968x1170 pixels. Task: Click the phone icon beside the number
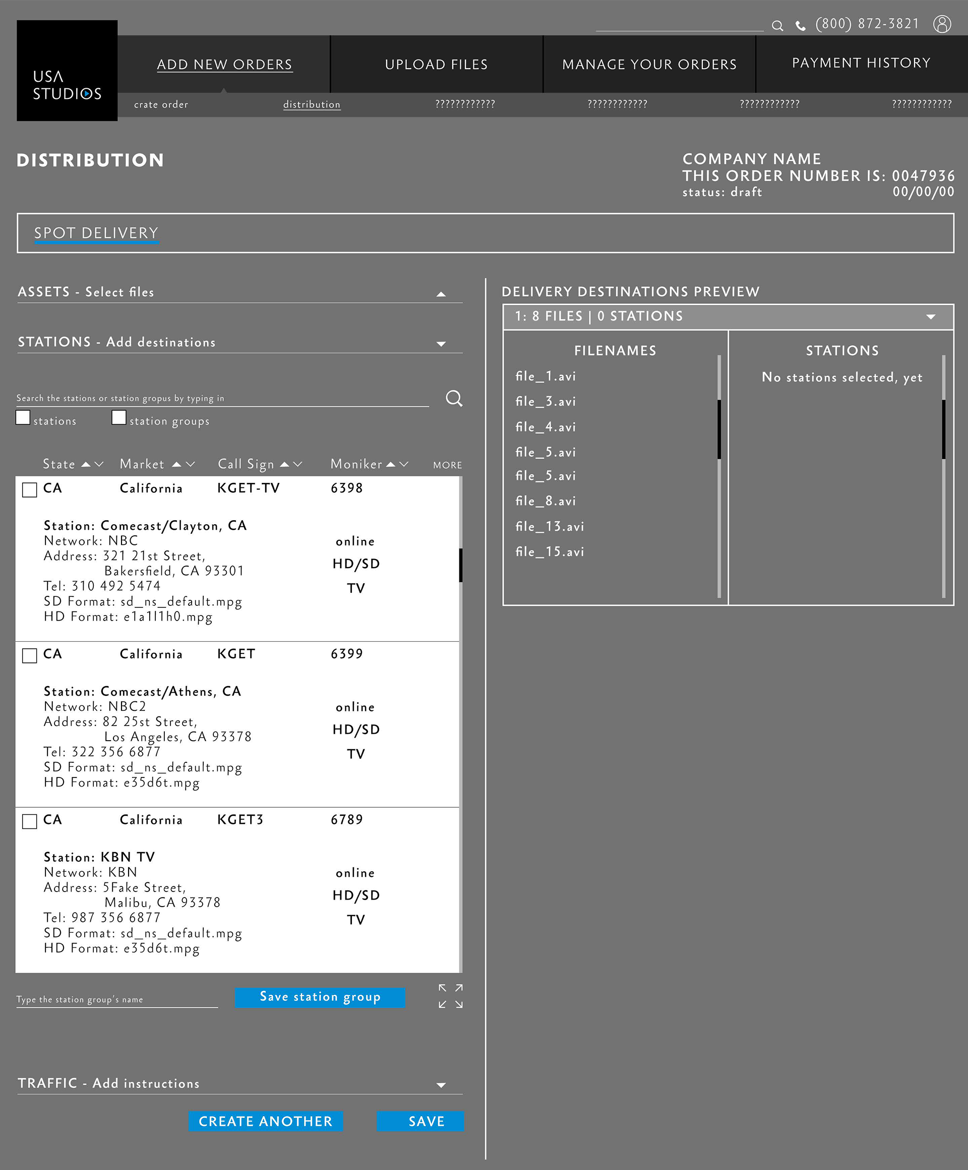pos(800,26)
